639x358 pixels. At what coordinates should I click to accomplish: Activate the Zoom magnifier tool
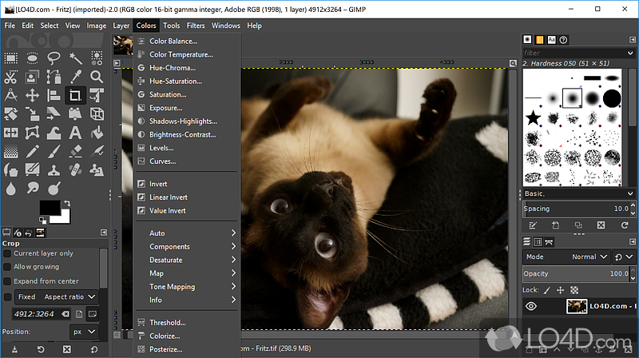[97, 77]
